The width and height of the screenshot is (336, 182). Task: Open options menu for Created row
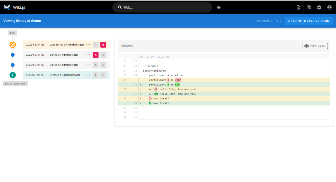(88, 75)
